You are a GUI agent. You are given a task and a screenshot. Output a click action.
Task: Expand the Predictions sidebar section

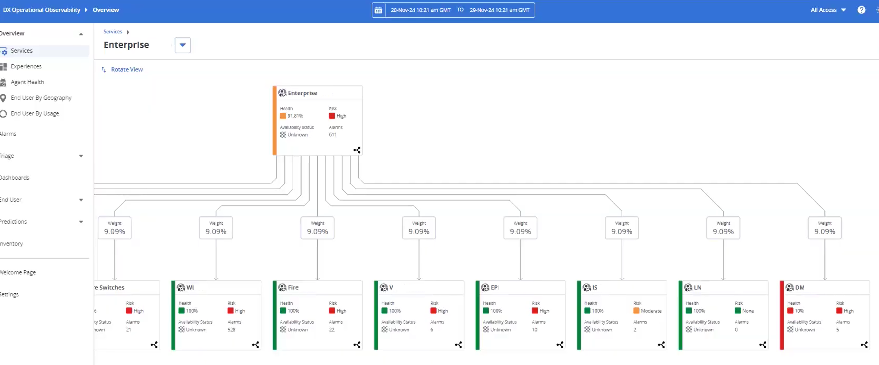(81, 222)
